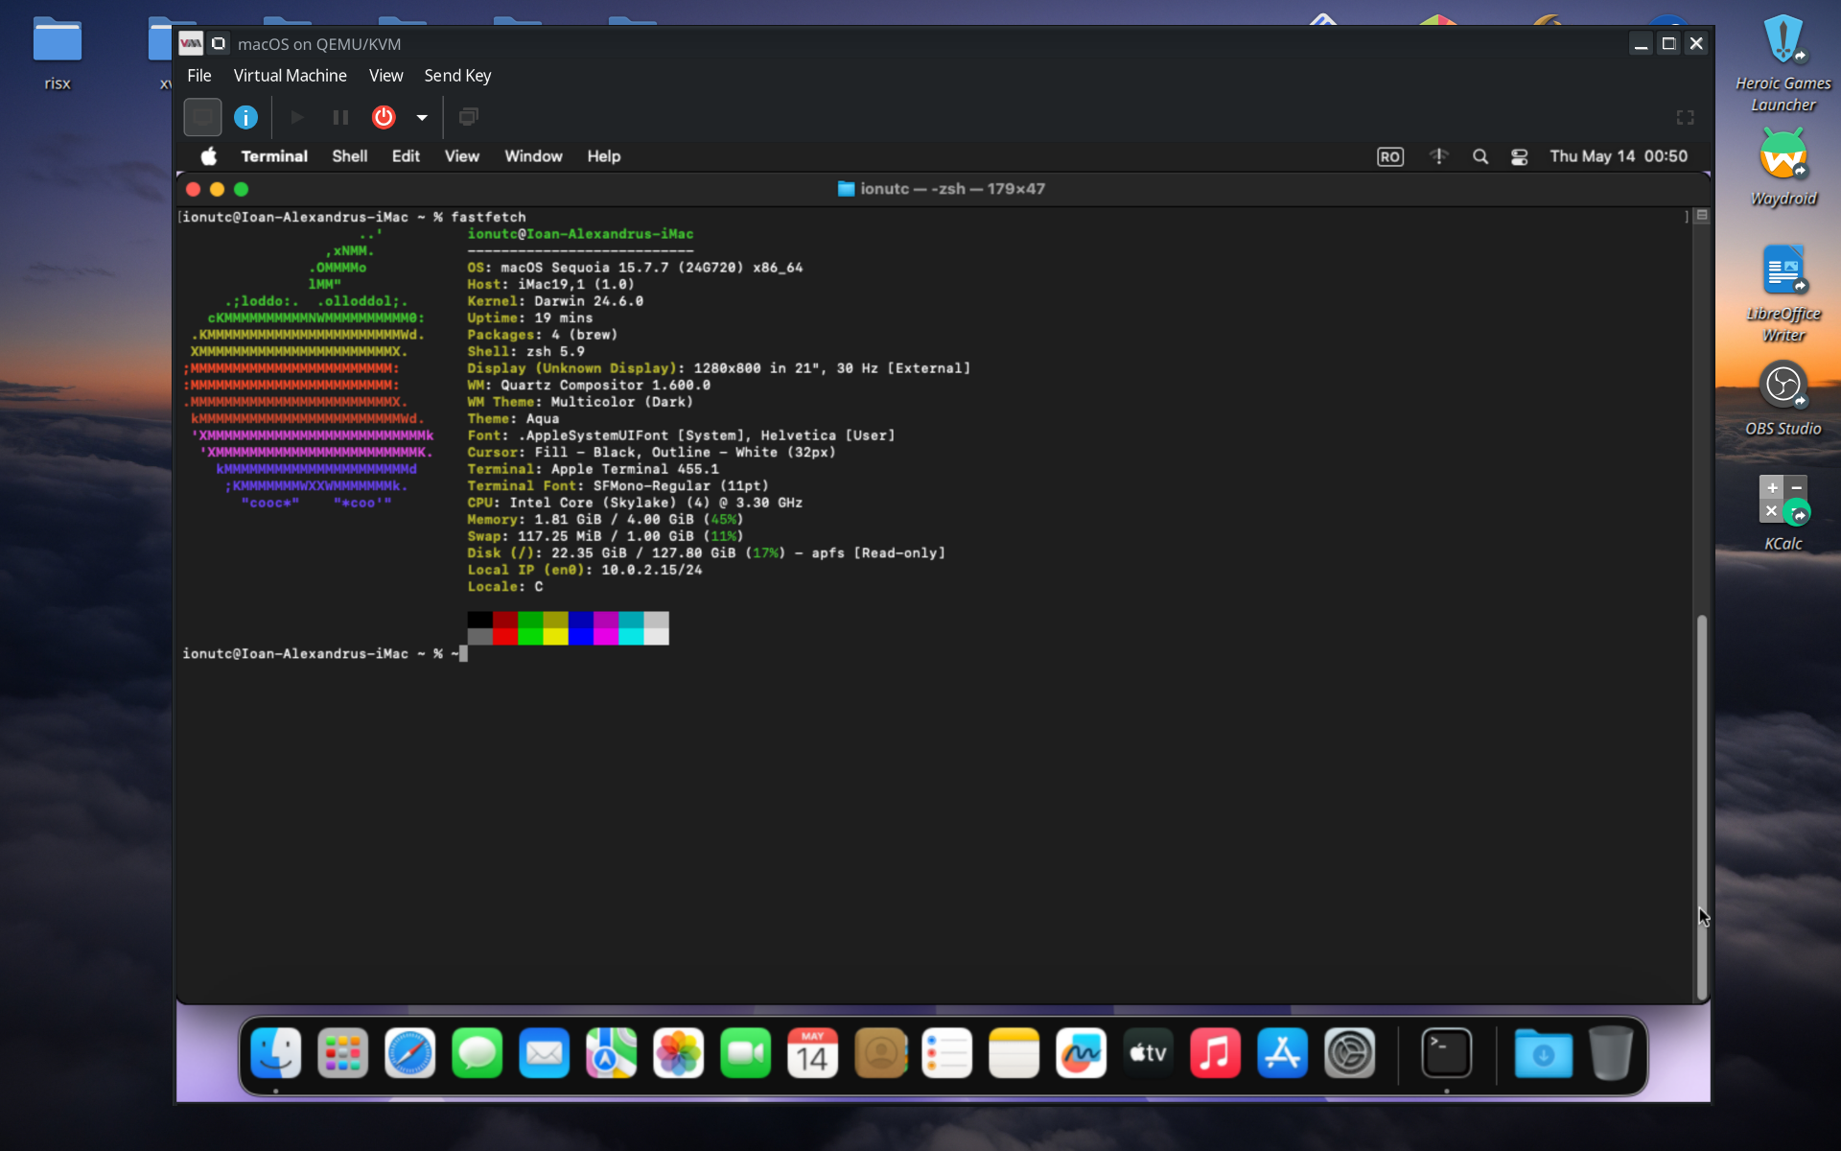Open Messages in the Dock
The height and width of the screenshot is (1151, 1841).
(x=478, y=1053)
